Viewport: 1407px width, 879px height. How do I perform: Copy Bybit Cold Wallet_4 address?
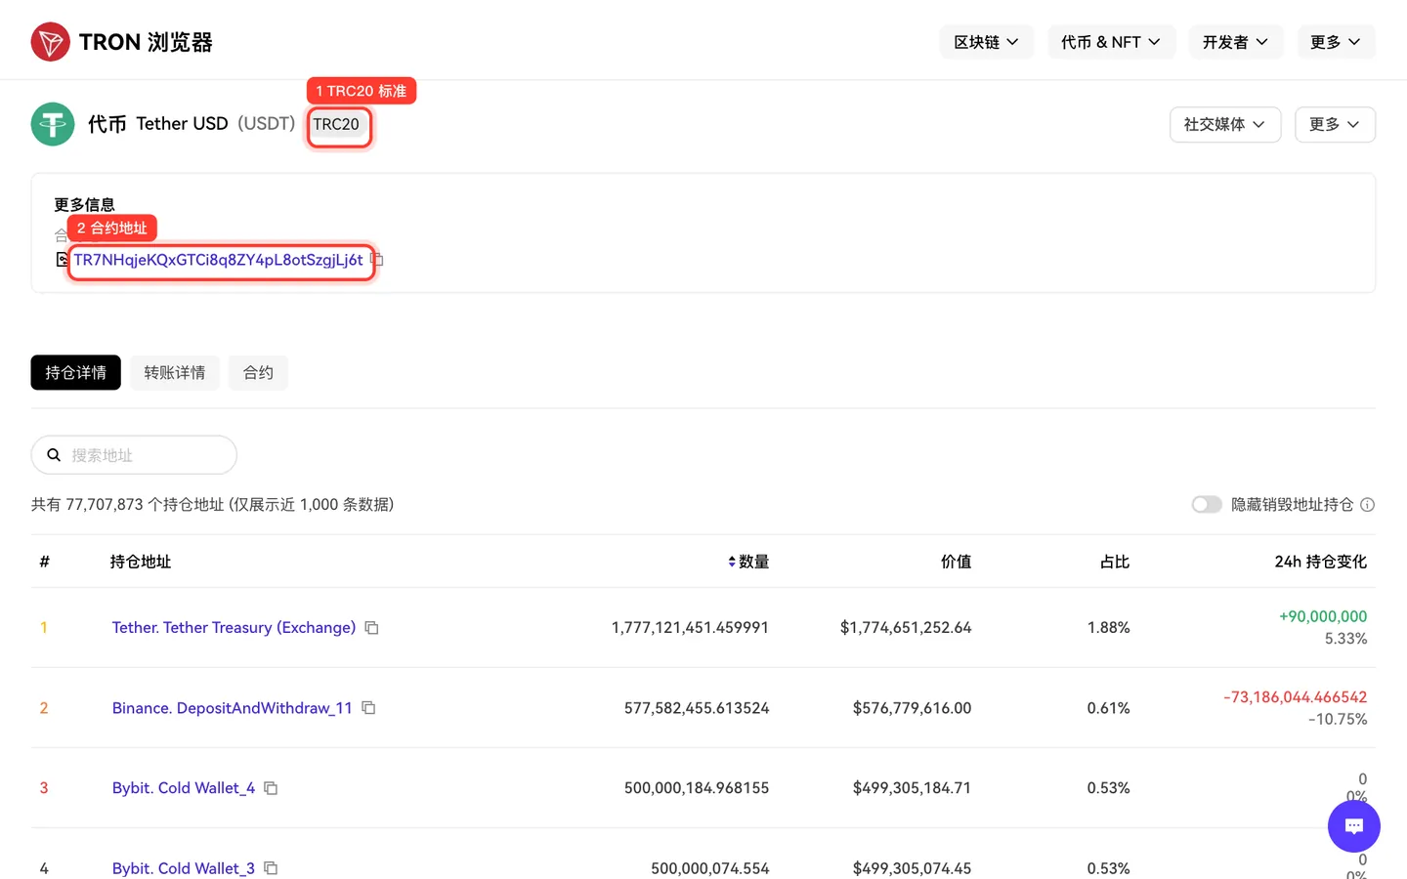click(271, 788)
